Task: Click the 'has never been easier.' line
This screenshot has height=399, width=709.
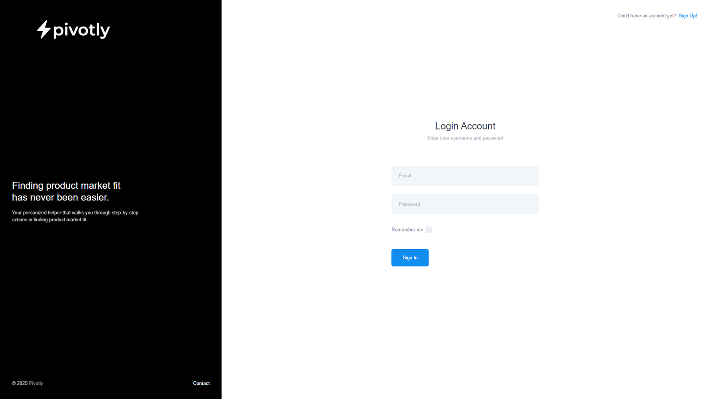Action: tap(61, 197)
